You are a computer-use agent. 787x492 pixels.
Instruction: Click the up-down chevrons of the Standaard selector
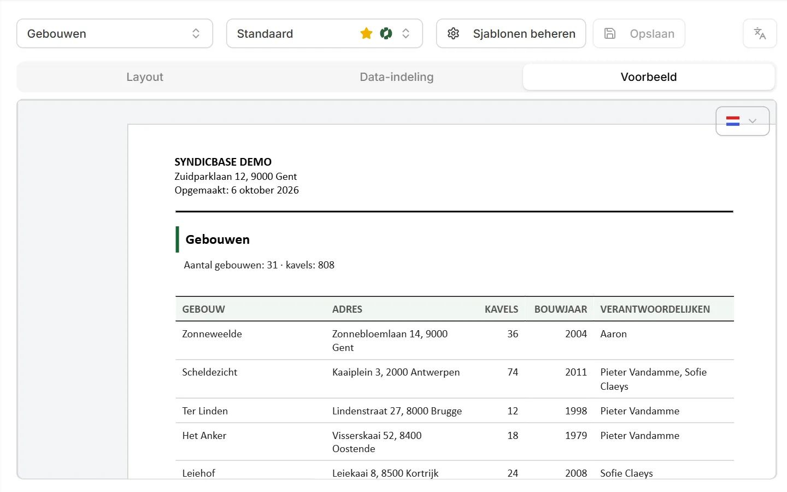[406, 33]
